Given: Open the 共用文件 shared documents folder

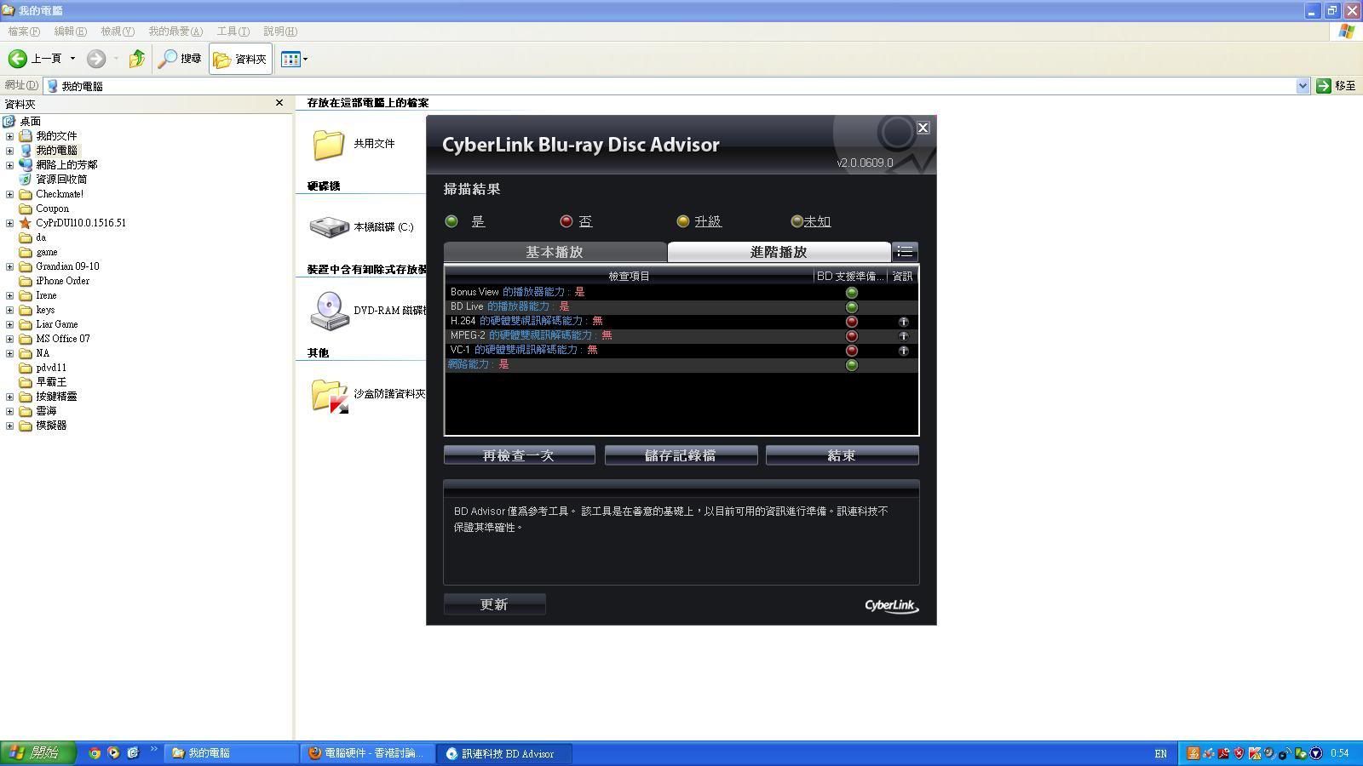Looking at the screenshot, I should click(328, 144).
